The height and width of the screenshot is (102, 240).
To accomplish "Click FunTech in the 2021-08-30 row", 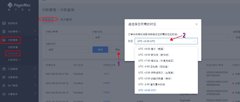I will coord(78,74).
